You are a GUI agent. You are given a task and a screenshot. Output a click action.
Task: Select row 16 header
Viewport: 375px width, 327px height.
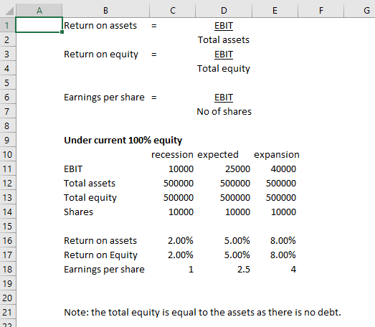8,241
